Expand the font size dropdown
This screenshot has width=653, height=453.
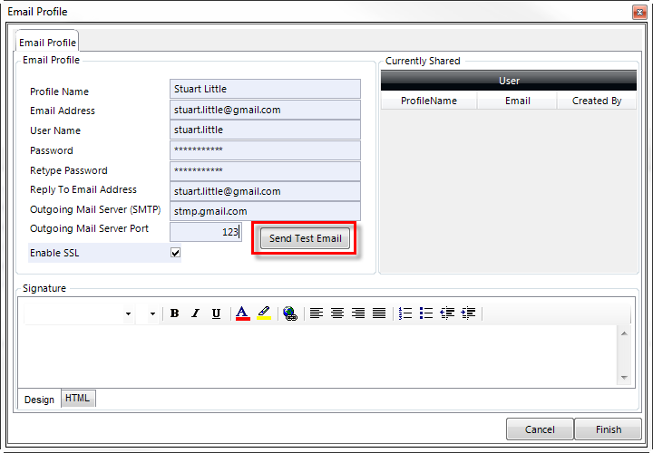pos(153,313)
